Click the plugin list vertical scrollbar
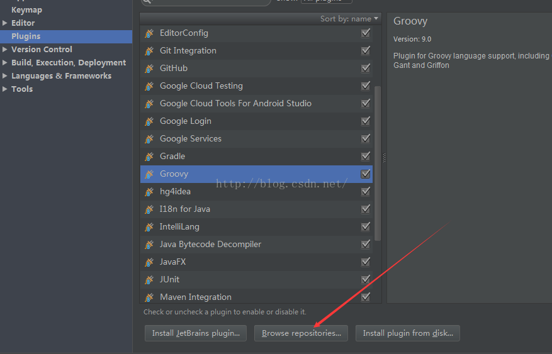Screen dimensions: 552x354 point(378,163)
